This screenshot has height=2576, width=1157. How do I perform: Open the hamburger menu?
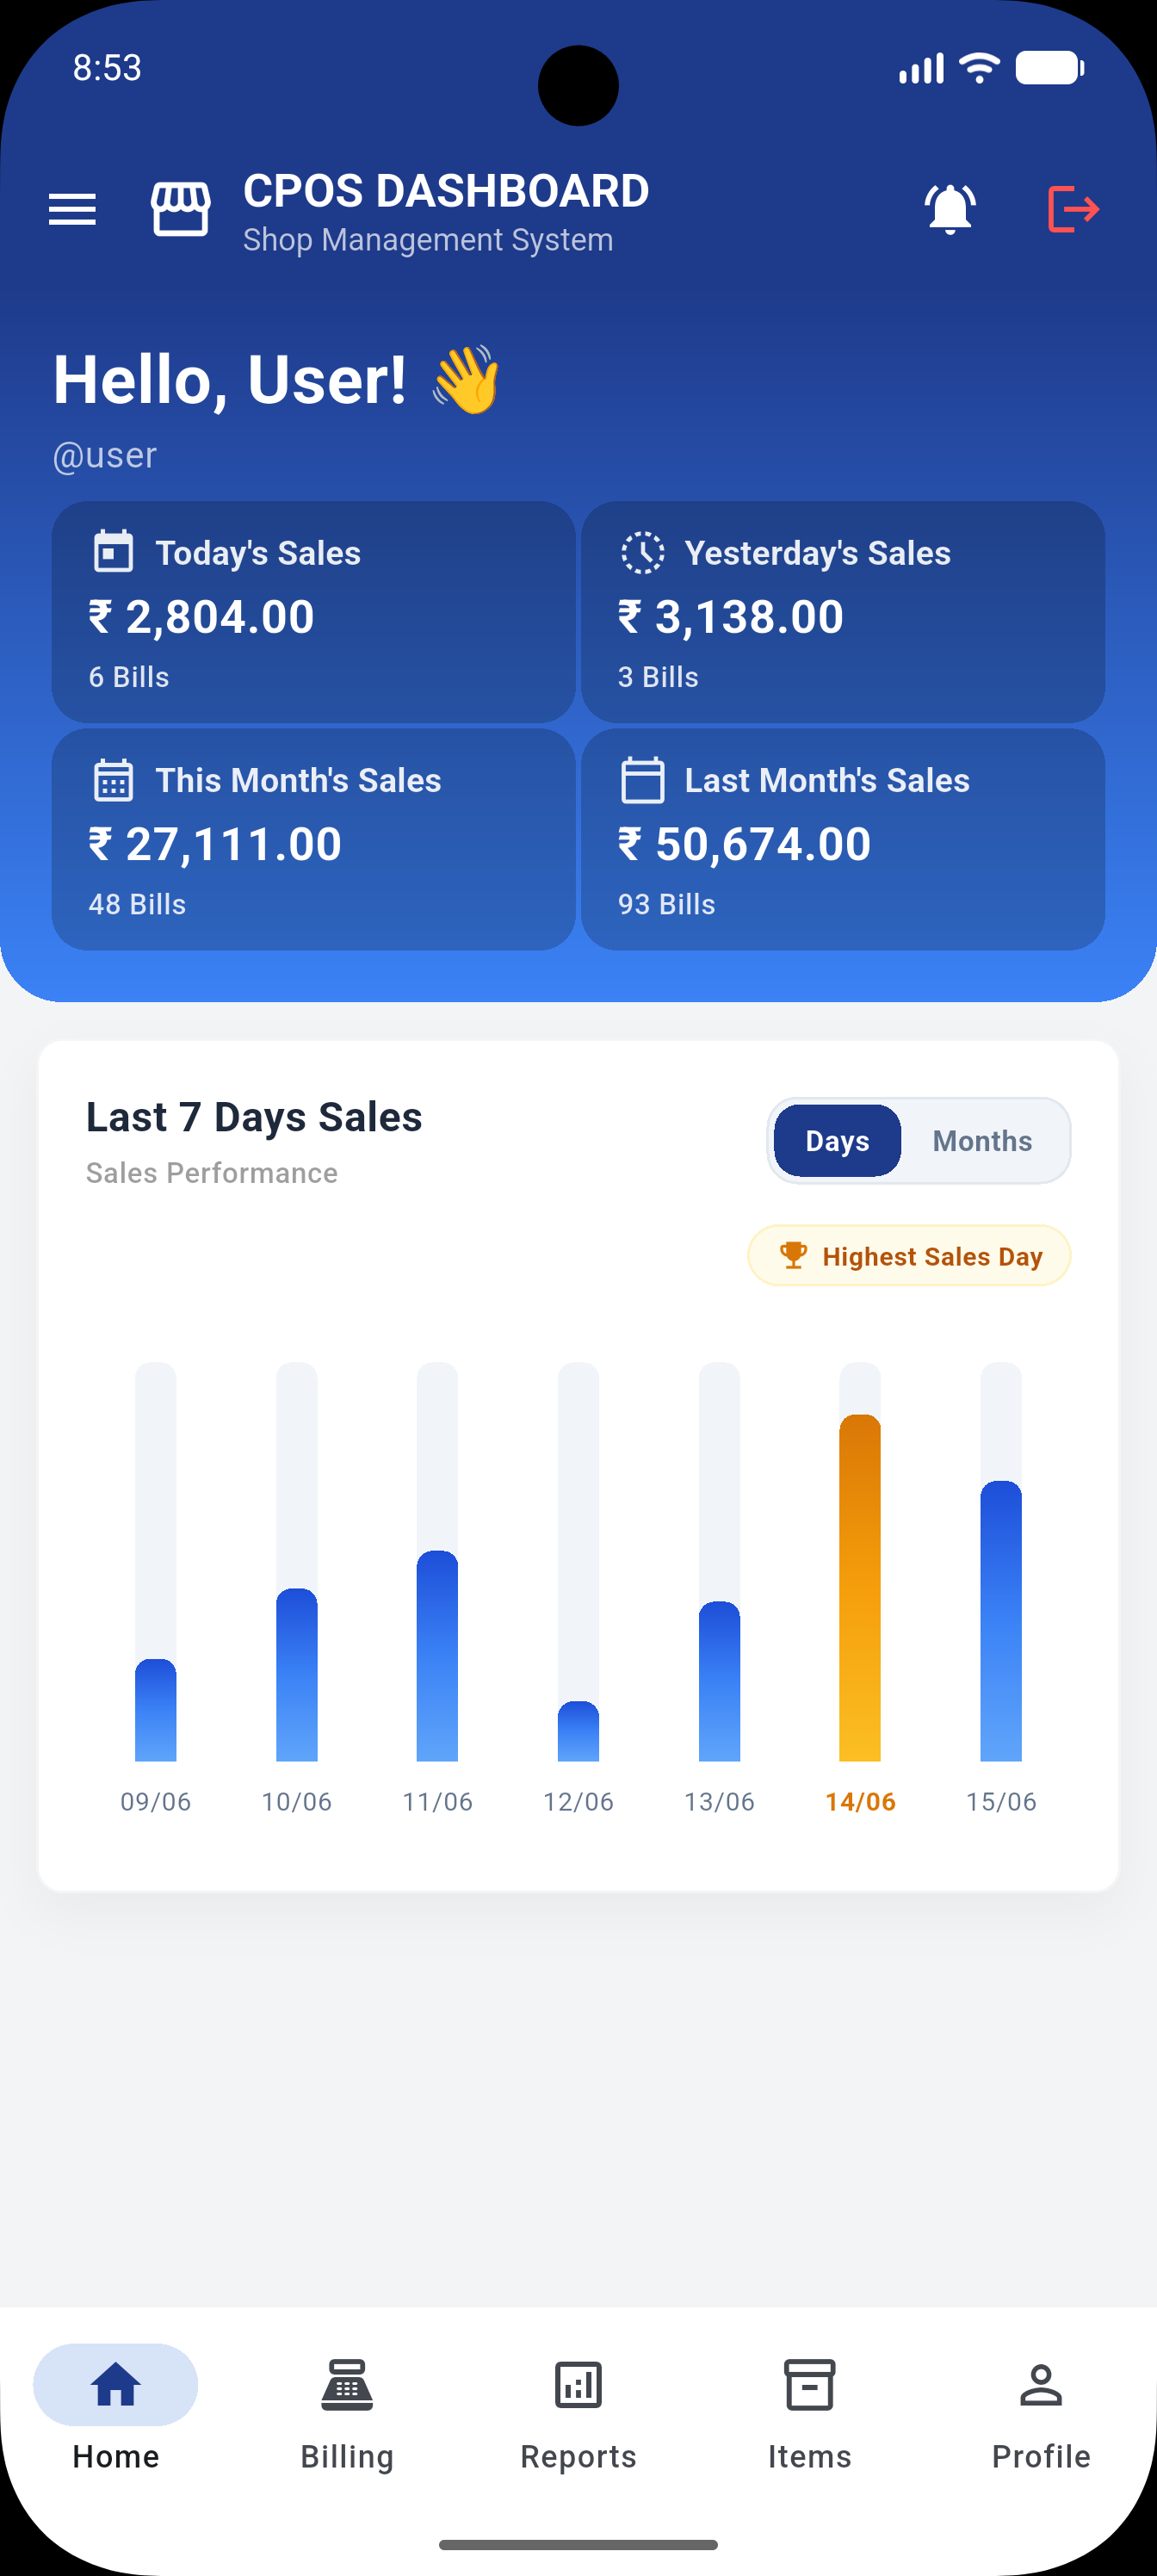pyautogui.click(x=72, y=210)
